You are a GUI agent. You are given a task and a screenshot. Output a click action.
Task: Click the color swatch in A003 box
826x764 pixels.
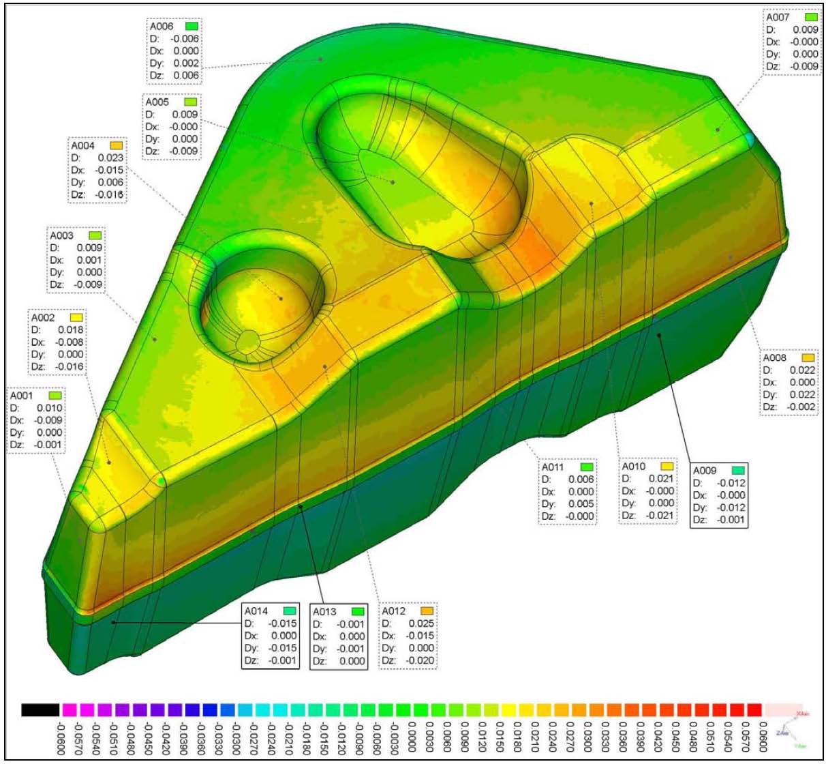[x=95, y=235]
